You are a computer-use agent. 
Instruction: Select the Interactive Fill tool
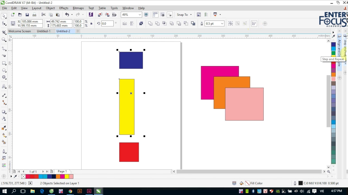(x=4, y=135)
